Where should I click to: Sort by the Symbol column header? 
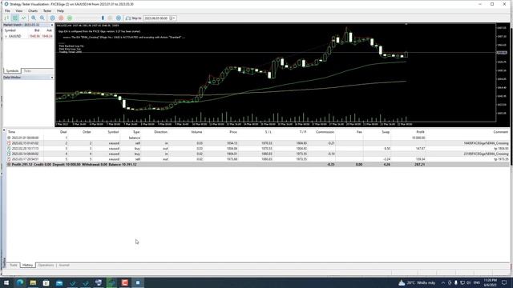(x=113, y=132)
